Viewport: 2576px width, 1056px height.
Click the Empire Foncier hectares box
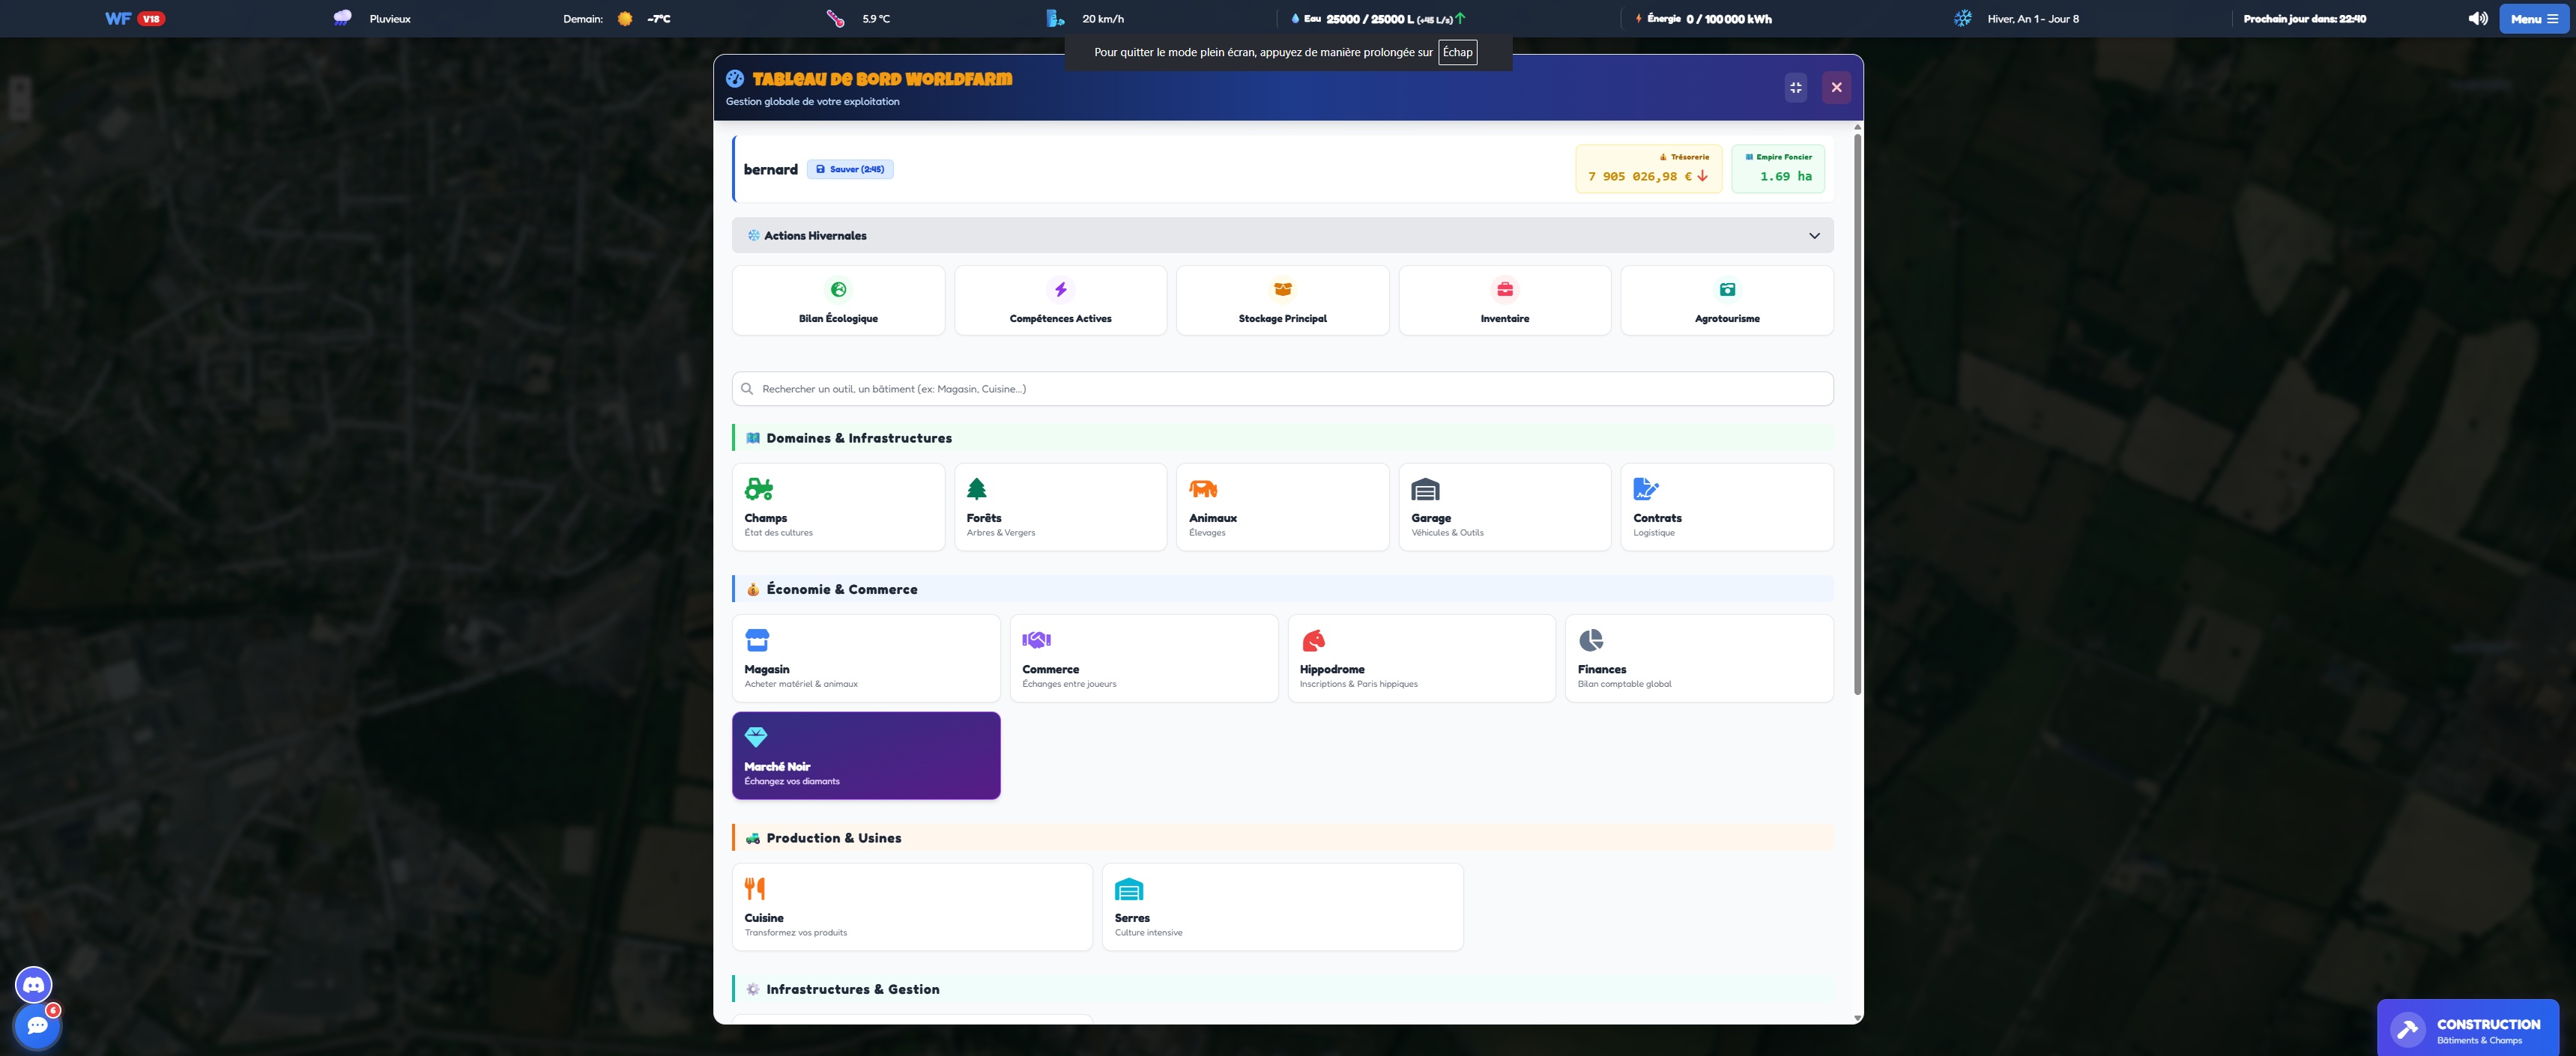[1778, 169]
